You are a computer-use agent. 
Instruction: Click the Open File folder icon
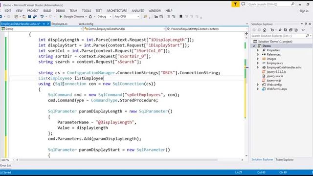pyautogui.click(x=24, y=17)
